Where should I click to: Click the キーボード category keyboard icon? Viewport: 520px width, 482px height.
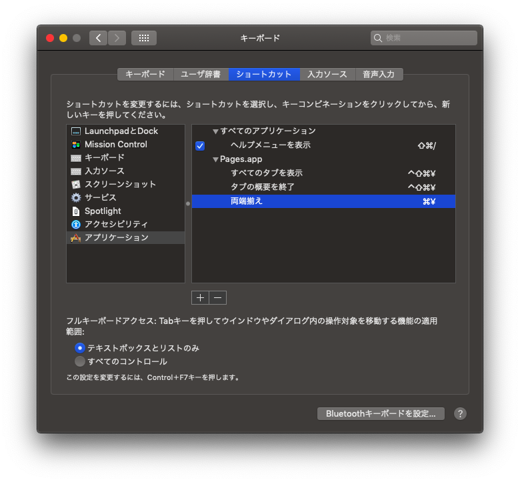tap(75, 158)
